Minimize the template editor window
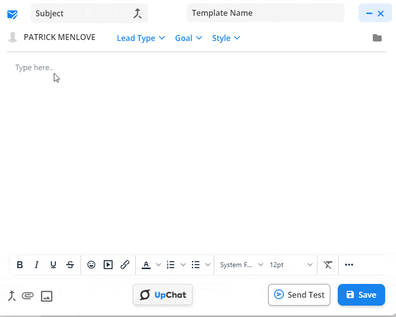 coord(369,13)
